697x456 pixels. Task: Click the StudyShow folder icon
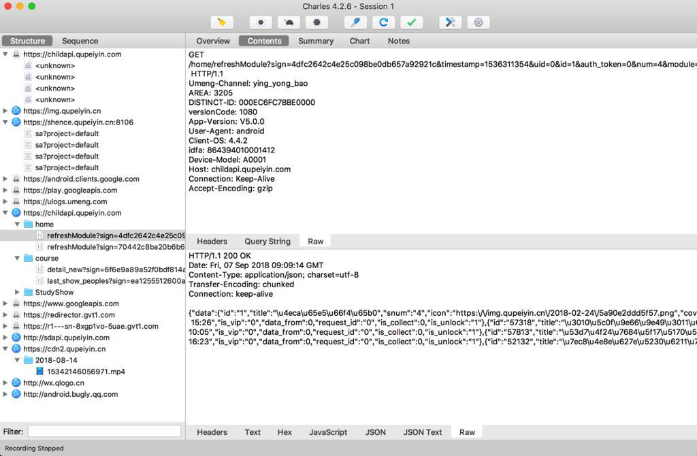29,292
